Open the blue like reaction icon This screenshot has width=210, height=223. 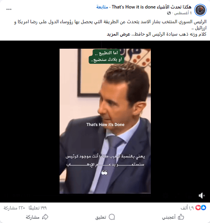click(203, 208)
